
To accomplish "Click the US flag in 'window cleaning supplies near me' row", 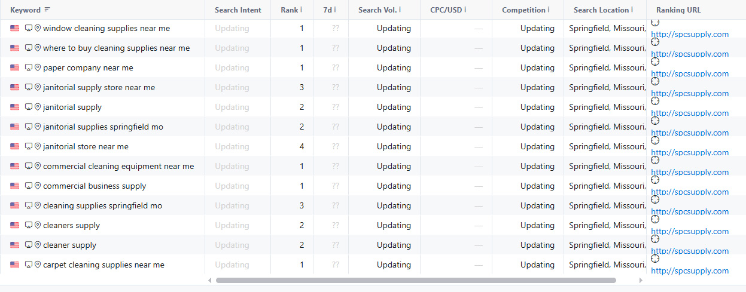I will 15,28.
